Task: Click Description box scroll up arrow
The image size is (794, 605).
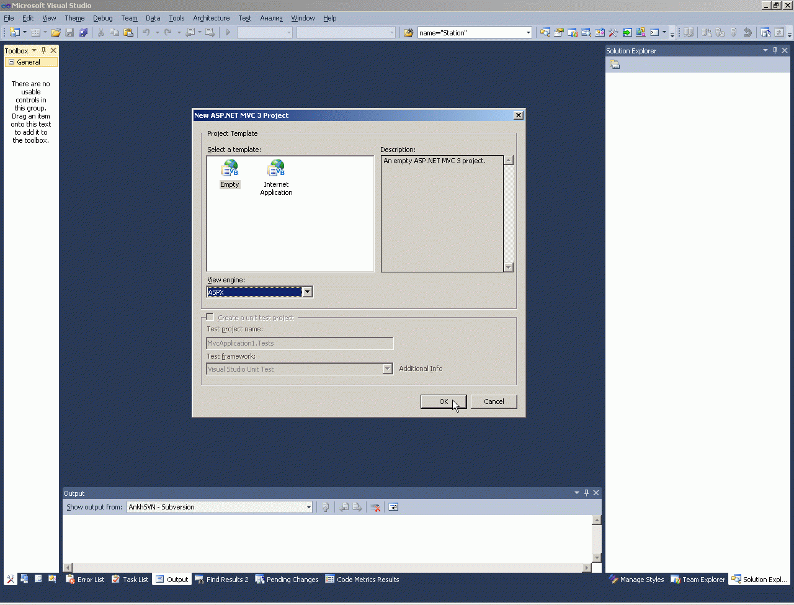Action: click(x=509, y=160)
